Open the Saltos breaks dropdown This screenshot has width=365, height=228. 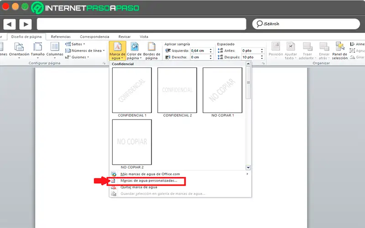point(75,44)
